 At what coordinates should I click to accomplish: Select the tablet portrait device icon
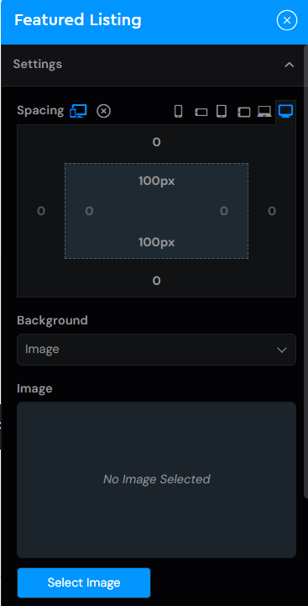tap(222, 111)
